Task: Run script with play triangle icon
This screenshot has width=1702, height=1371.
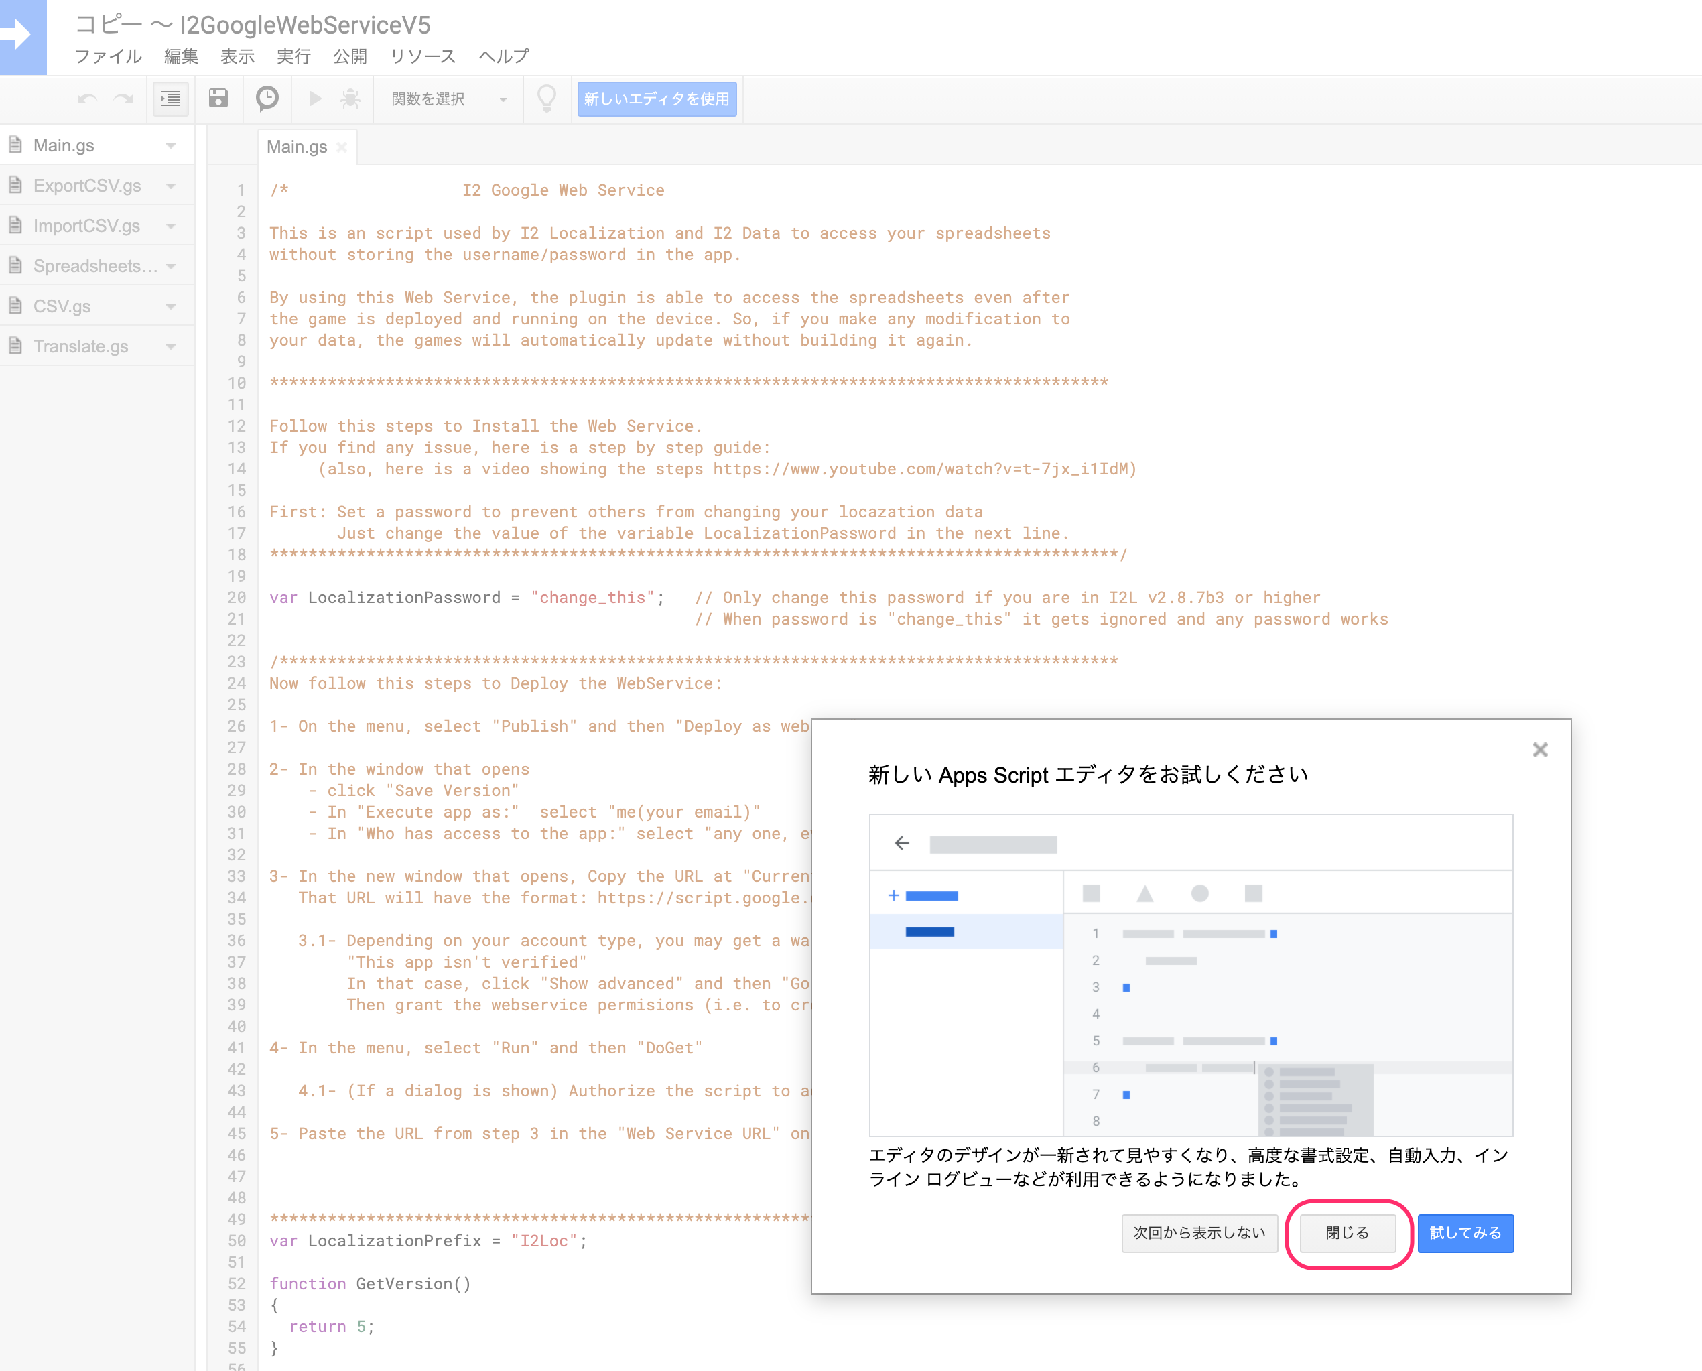Action: [x=314, y=99]
